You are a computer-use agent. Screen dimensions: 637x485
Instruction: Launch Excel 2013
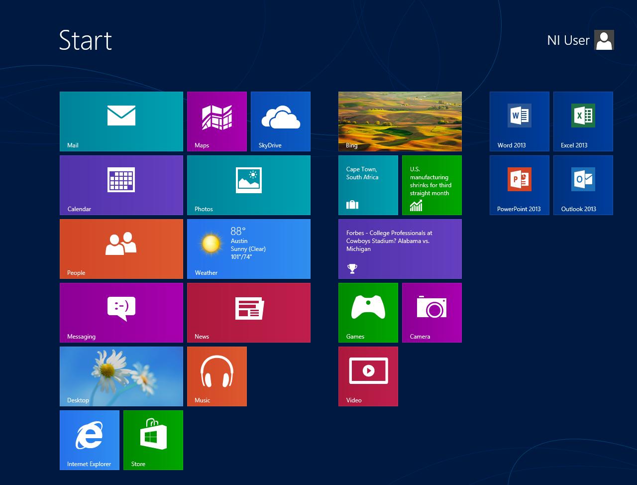coord(583,121)
